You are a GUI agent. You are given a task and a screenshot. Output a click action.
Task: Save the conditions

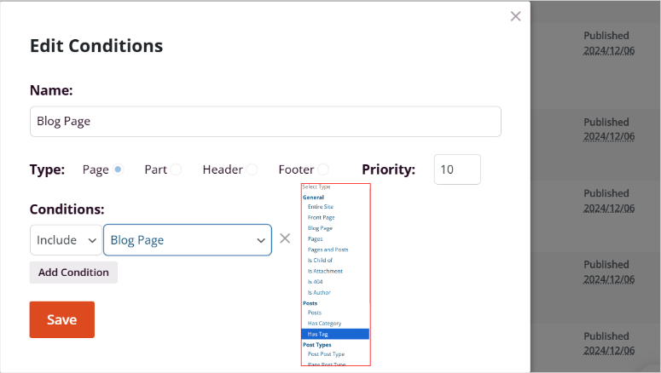point(62,319)
